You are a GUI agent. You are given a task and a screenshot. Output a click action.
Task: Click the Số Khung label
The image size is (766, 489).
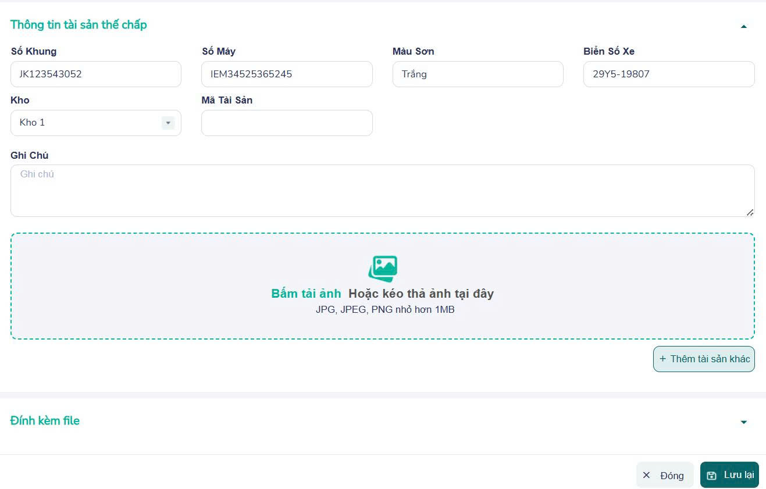(34, 51)
